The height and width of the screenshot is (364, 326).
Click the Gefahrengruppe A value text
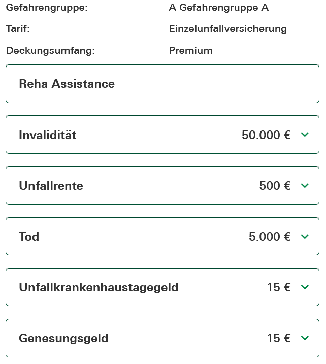(218, 8)
